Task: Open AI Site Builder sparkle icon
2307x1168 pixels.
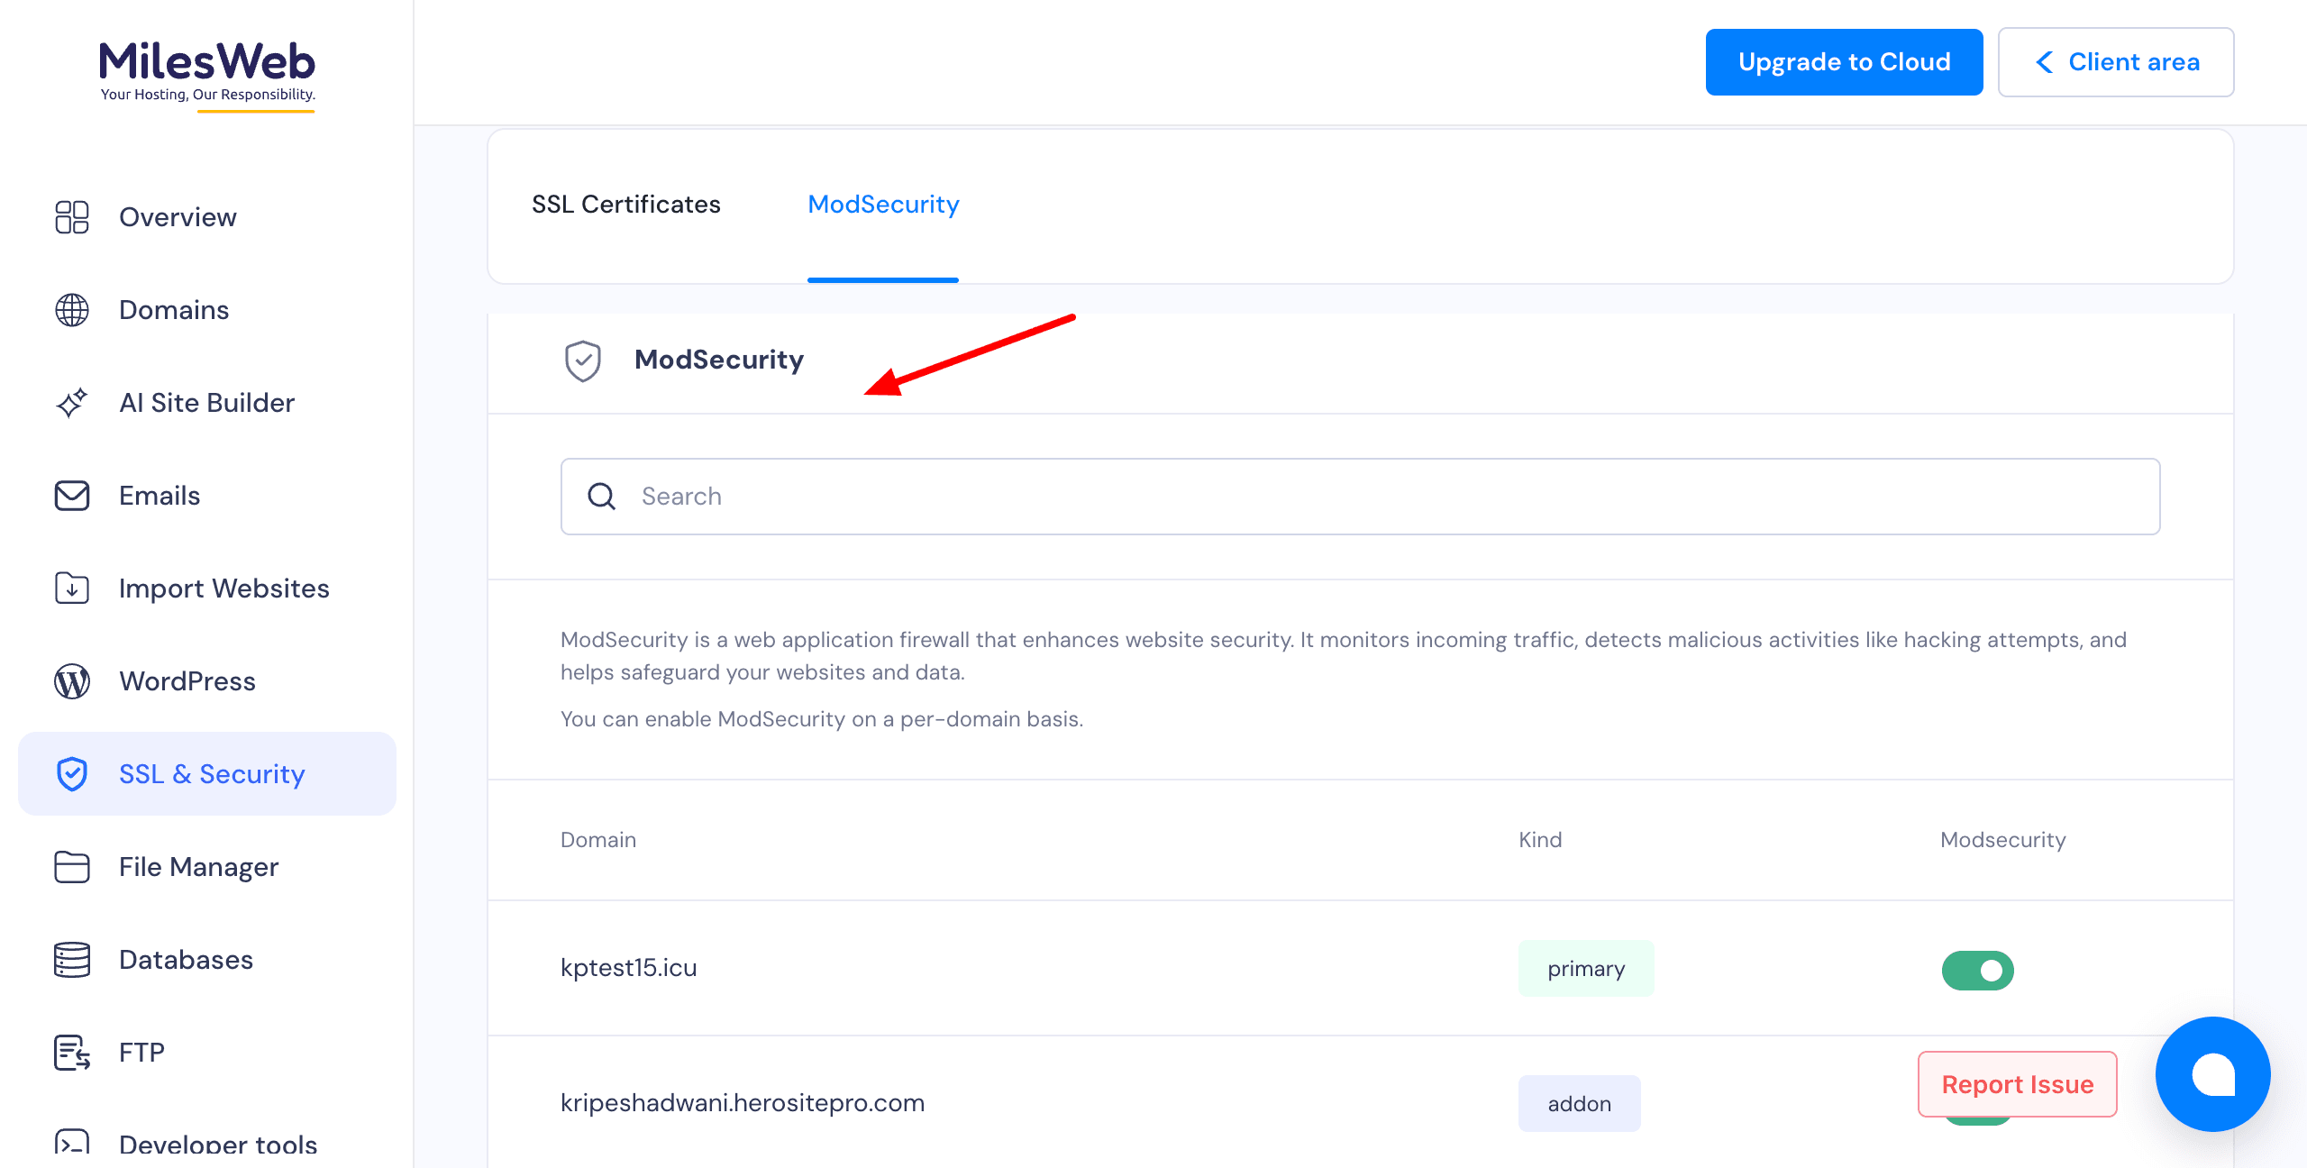Action: click(72, 403)
